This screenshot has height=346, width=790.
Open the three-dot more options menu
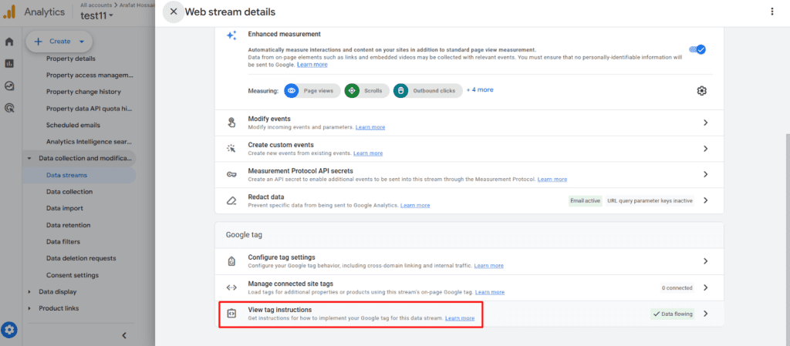pos(771,12)
